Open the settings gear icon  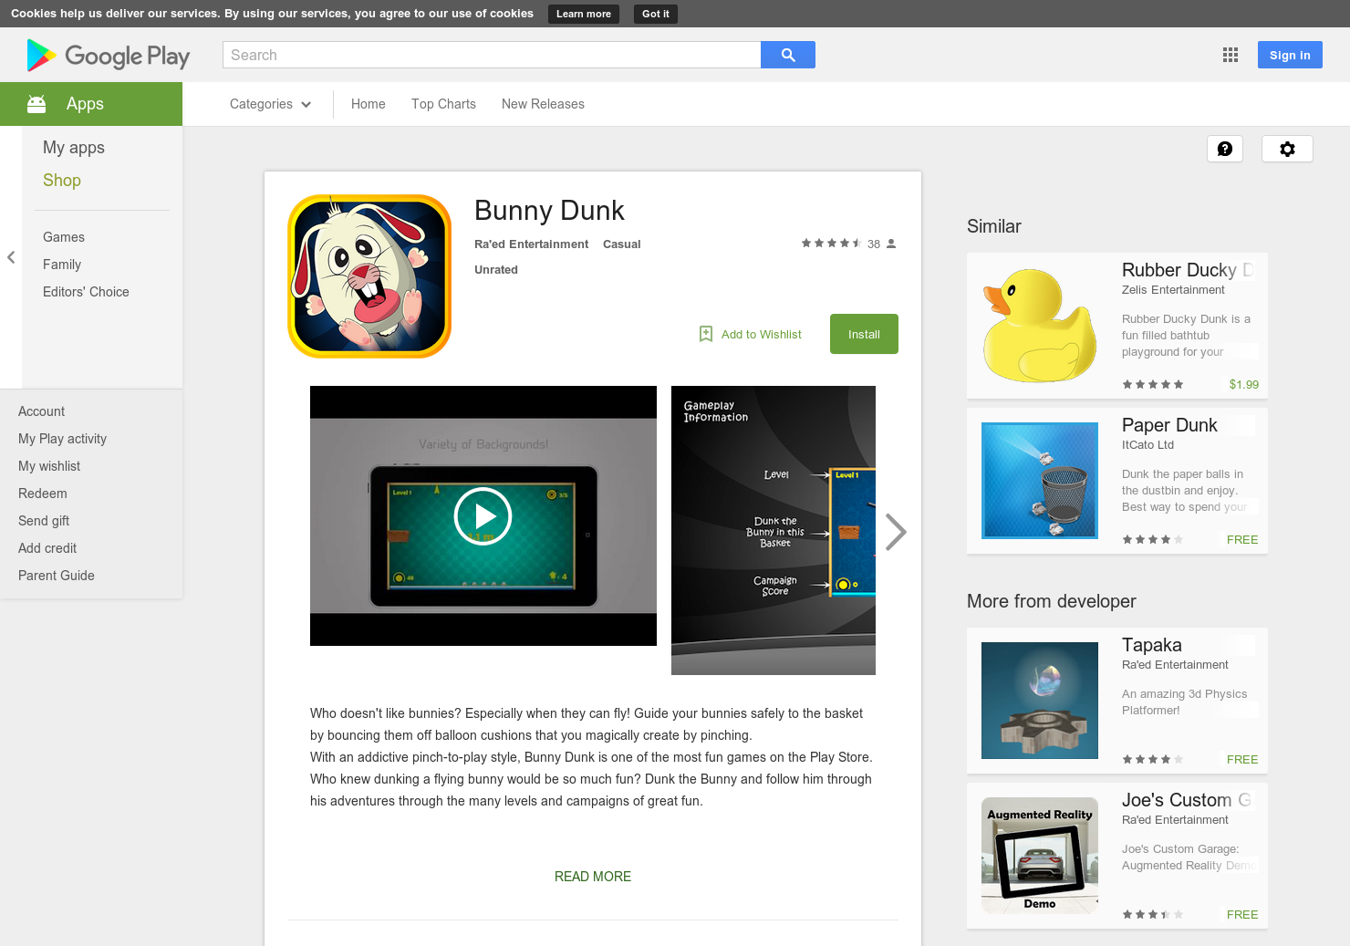pos(1287,148)
